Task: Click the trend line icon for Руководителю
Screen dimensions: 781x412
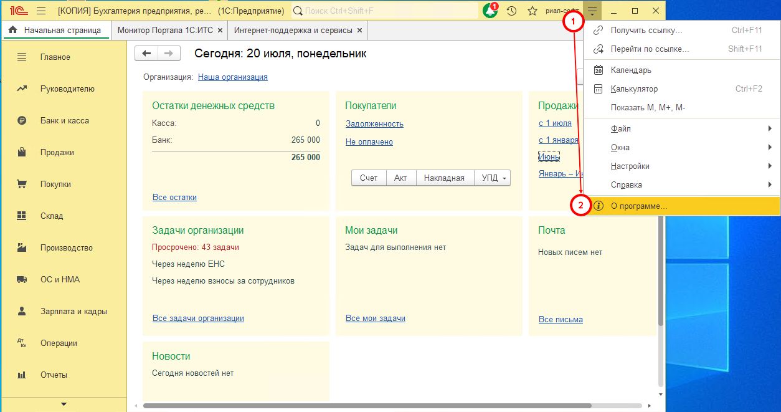Action: [22, 89]
